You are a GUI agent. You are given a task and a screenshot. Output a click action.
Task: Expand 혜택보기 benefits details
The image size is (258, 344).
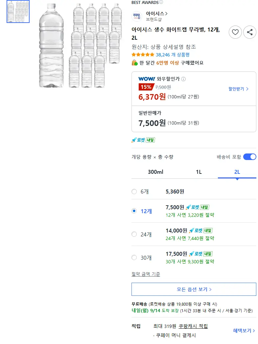click(244, 331)
